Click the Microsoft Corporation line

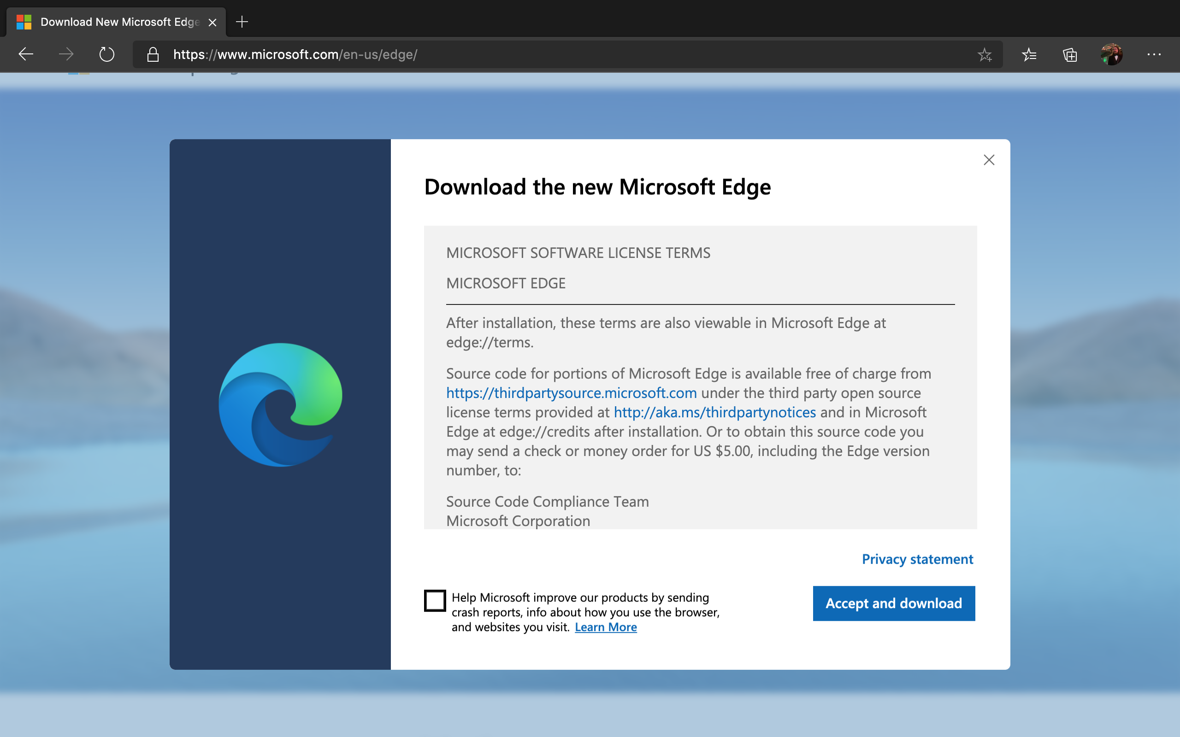[x=518, y=521]
